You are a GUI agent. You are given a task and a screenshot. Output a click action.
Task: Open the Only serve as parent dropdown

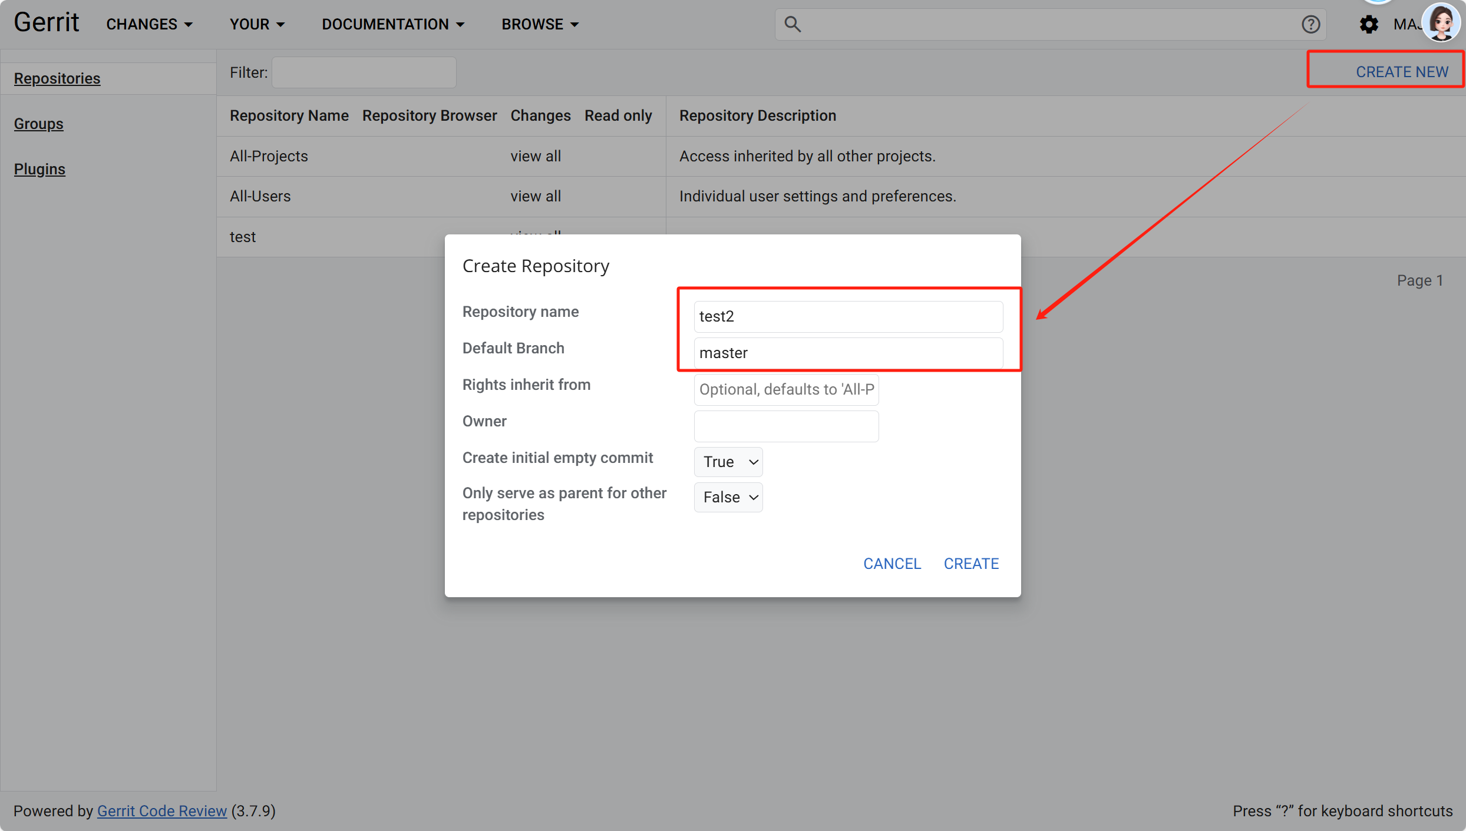pyautogui.click(x=728, y=497)
